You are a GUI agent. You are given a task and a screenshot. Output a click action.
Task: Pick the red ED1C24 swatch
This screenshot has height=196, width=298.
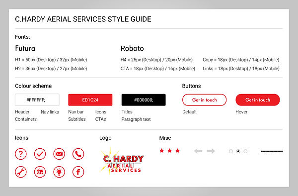pyautogui.click(x=90, y=99)
